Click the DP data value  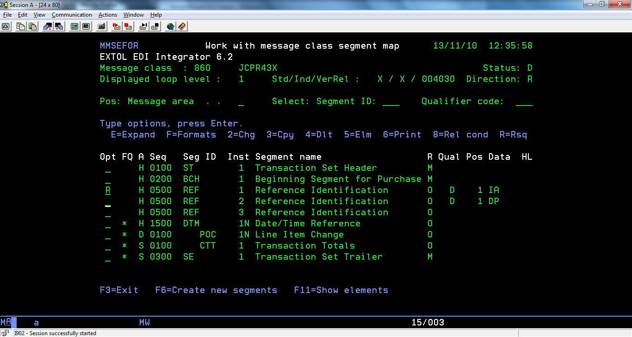tap(494, 201)
